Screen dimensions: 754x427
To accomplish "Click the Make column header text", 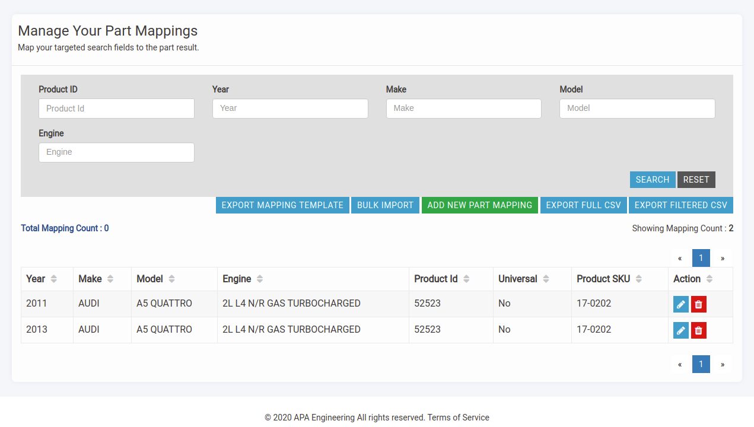I will pyautogui.click(x=90, y=279).
